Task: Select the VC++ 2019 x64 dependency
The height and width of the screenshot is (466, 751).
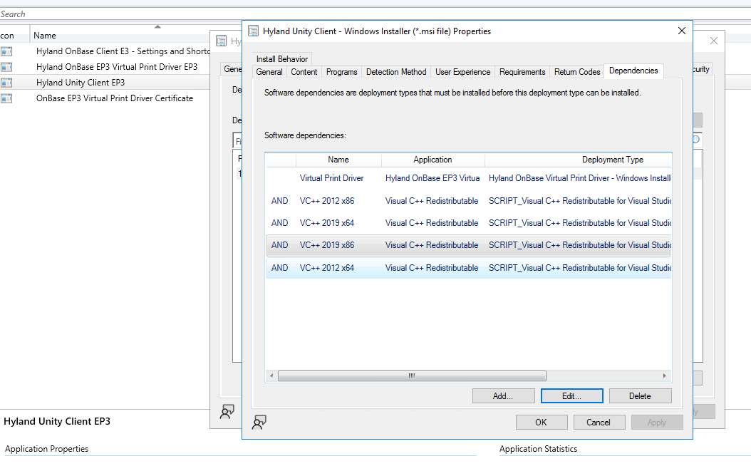Action: [469, 223]
